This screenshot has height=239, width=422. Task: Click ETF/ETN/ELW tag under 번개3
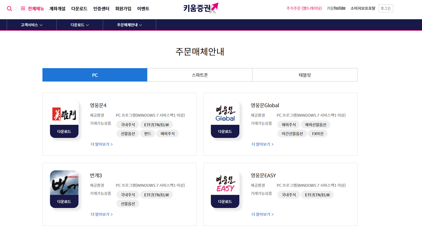pyautogui.click(x=156, y=195)
